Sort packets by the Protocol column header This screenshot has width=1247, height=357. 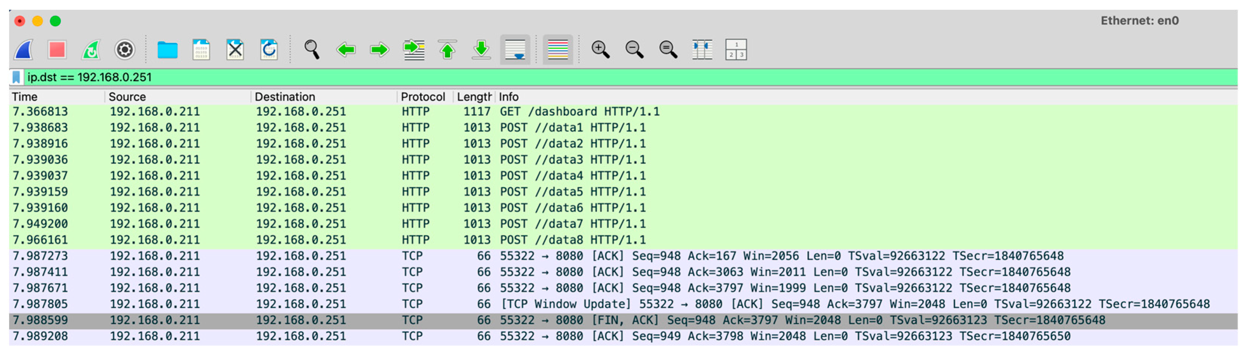pyautogui.click(x=423, y=97)
